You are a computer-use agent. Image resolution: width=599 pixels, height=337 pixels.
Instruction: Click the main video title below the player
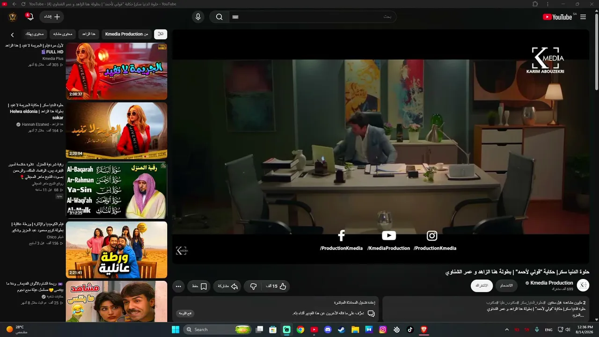click(517, 272)
